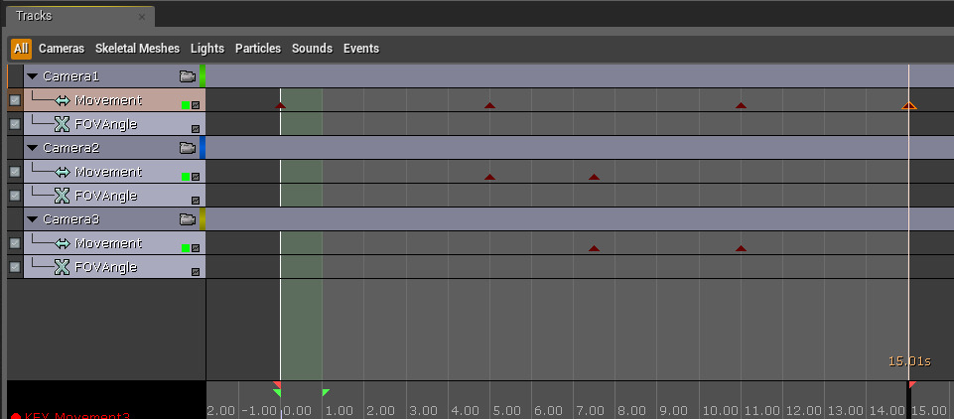Collapse the Camera2 group
The width and height of the screenshot is (954, 419).
[33, 148]
